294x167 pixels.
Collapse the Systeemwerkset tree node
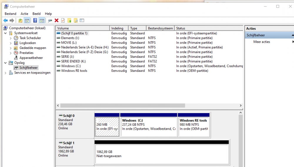5,33
